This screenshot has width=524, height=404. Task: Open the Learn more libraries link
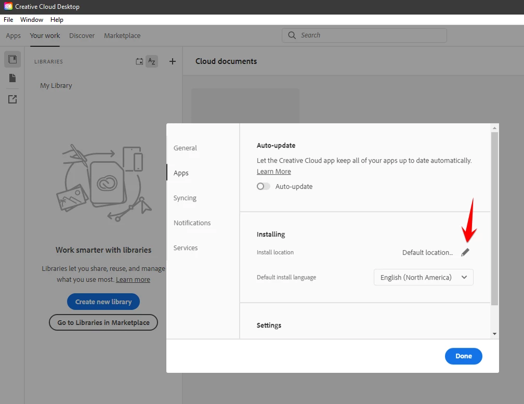coord(133,280)
